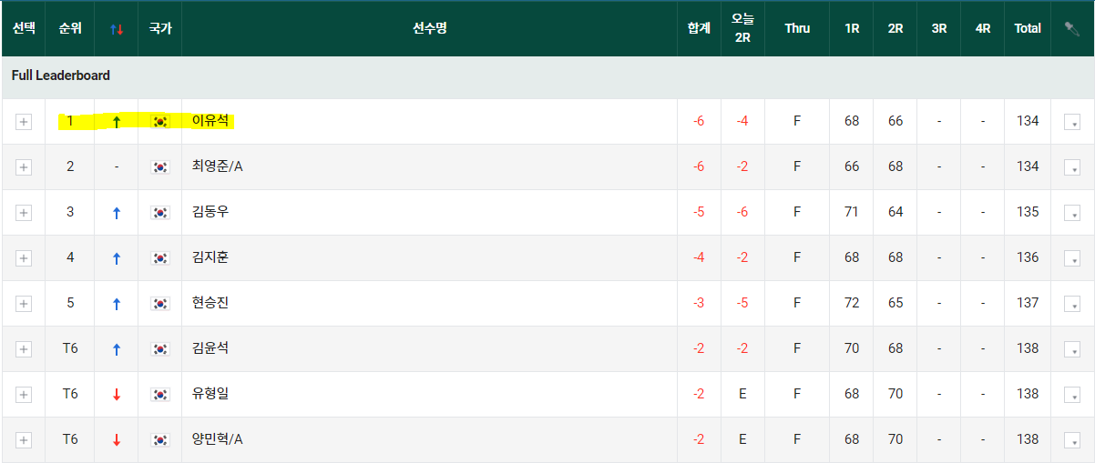The image size is (1095, 463).
Task: Click the red down arrow for 유형일
Action: [x=117, y=395]
